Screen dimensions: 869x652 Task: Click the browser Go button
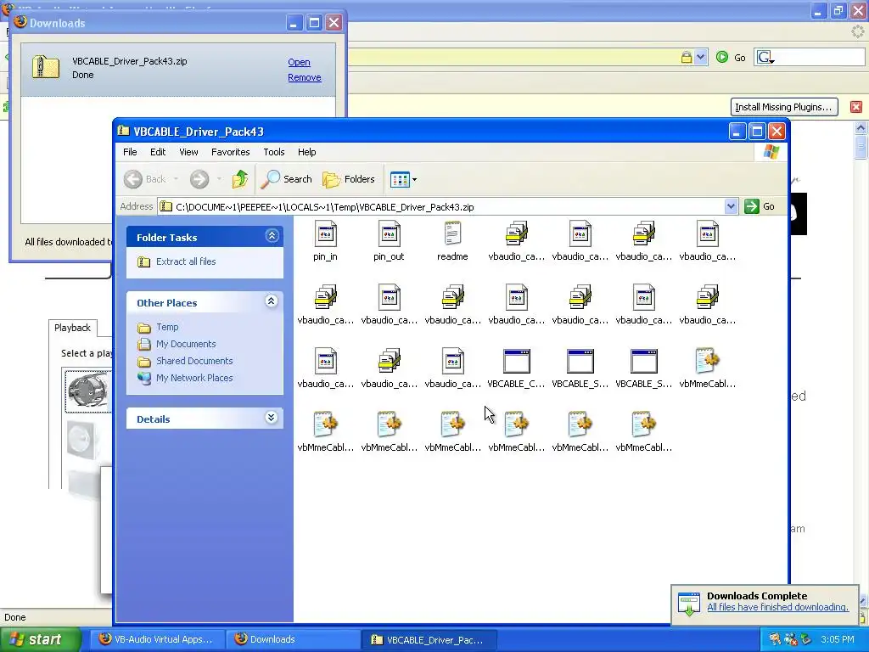[731, 57]
